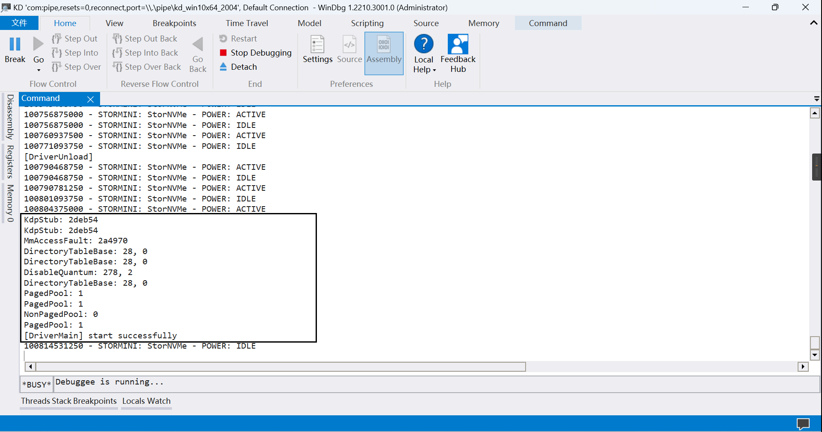
Task: Click the Go Back arrow icon
Action: (x=198, y=44)
